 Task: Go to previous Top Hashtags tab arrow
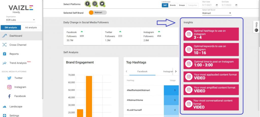pos(126,72)
